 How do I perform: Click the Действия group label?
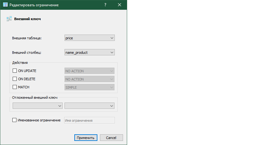[x=20, y=63]
